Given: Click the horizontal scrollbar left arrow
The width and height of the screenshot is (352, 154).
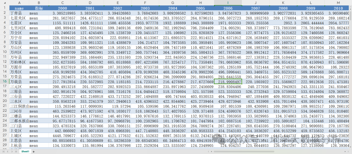Looking at the screenshot, I should tap(211, 151).
